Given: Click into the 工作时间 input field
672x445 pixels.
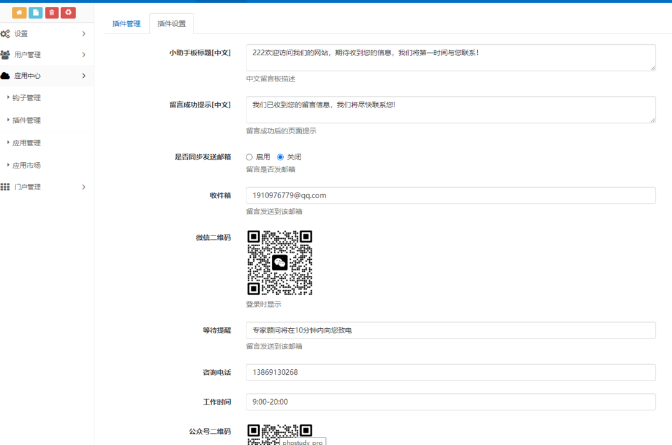Looking at the screenshot, I should [450, 401].
